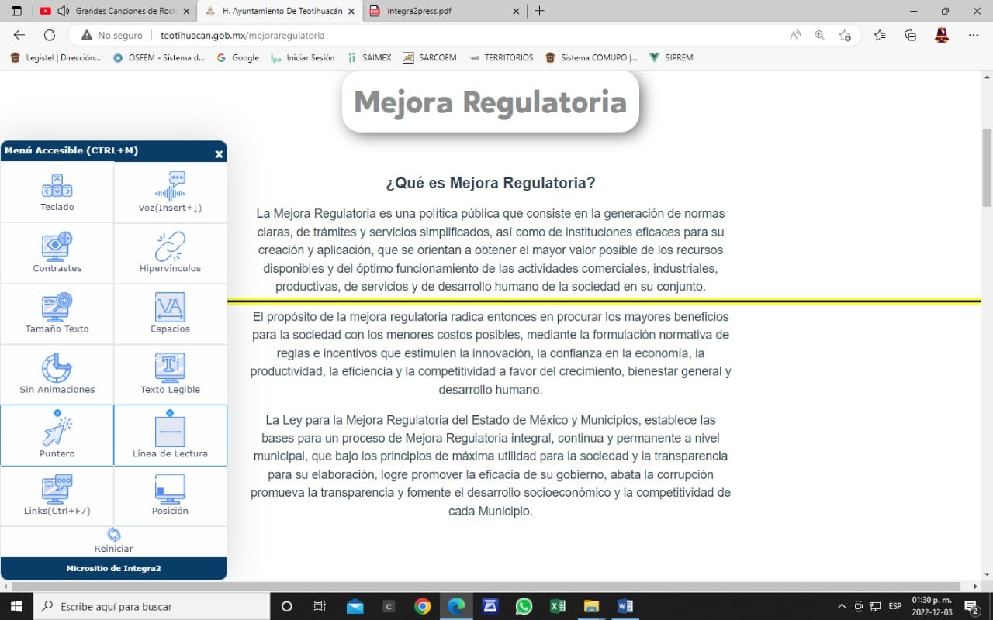Open the taskbar clock and date

pos(931,606)
